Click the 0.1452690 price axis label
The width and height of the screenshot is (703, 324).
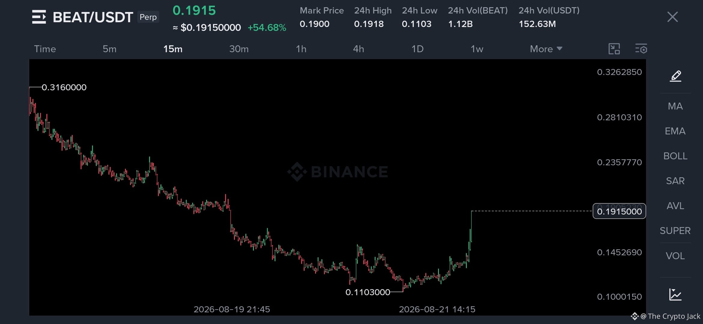(x=619, y=252)
